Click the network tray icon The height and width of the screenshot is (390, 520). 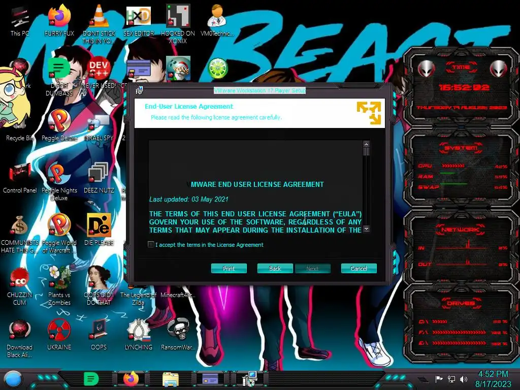coord(451,379)
